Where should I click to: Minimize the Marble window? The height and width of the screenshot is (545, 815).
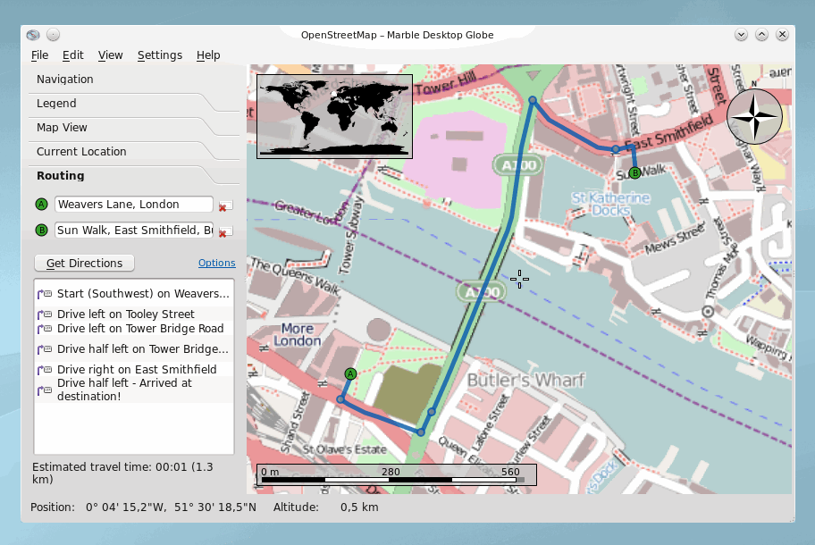pos(741,35)
